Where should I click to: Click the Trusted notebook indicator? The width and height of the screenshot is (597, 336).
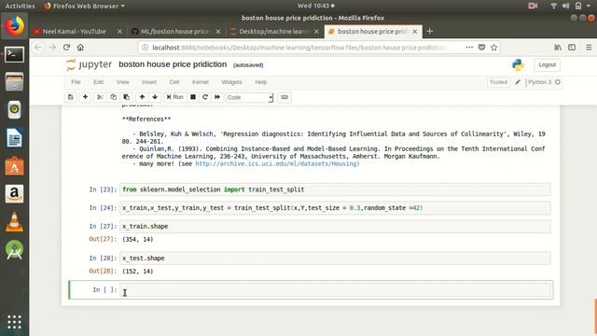point(498,82)
